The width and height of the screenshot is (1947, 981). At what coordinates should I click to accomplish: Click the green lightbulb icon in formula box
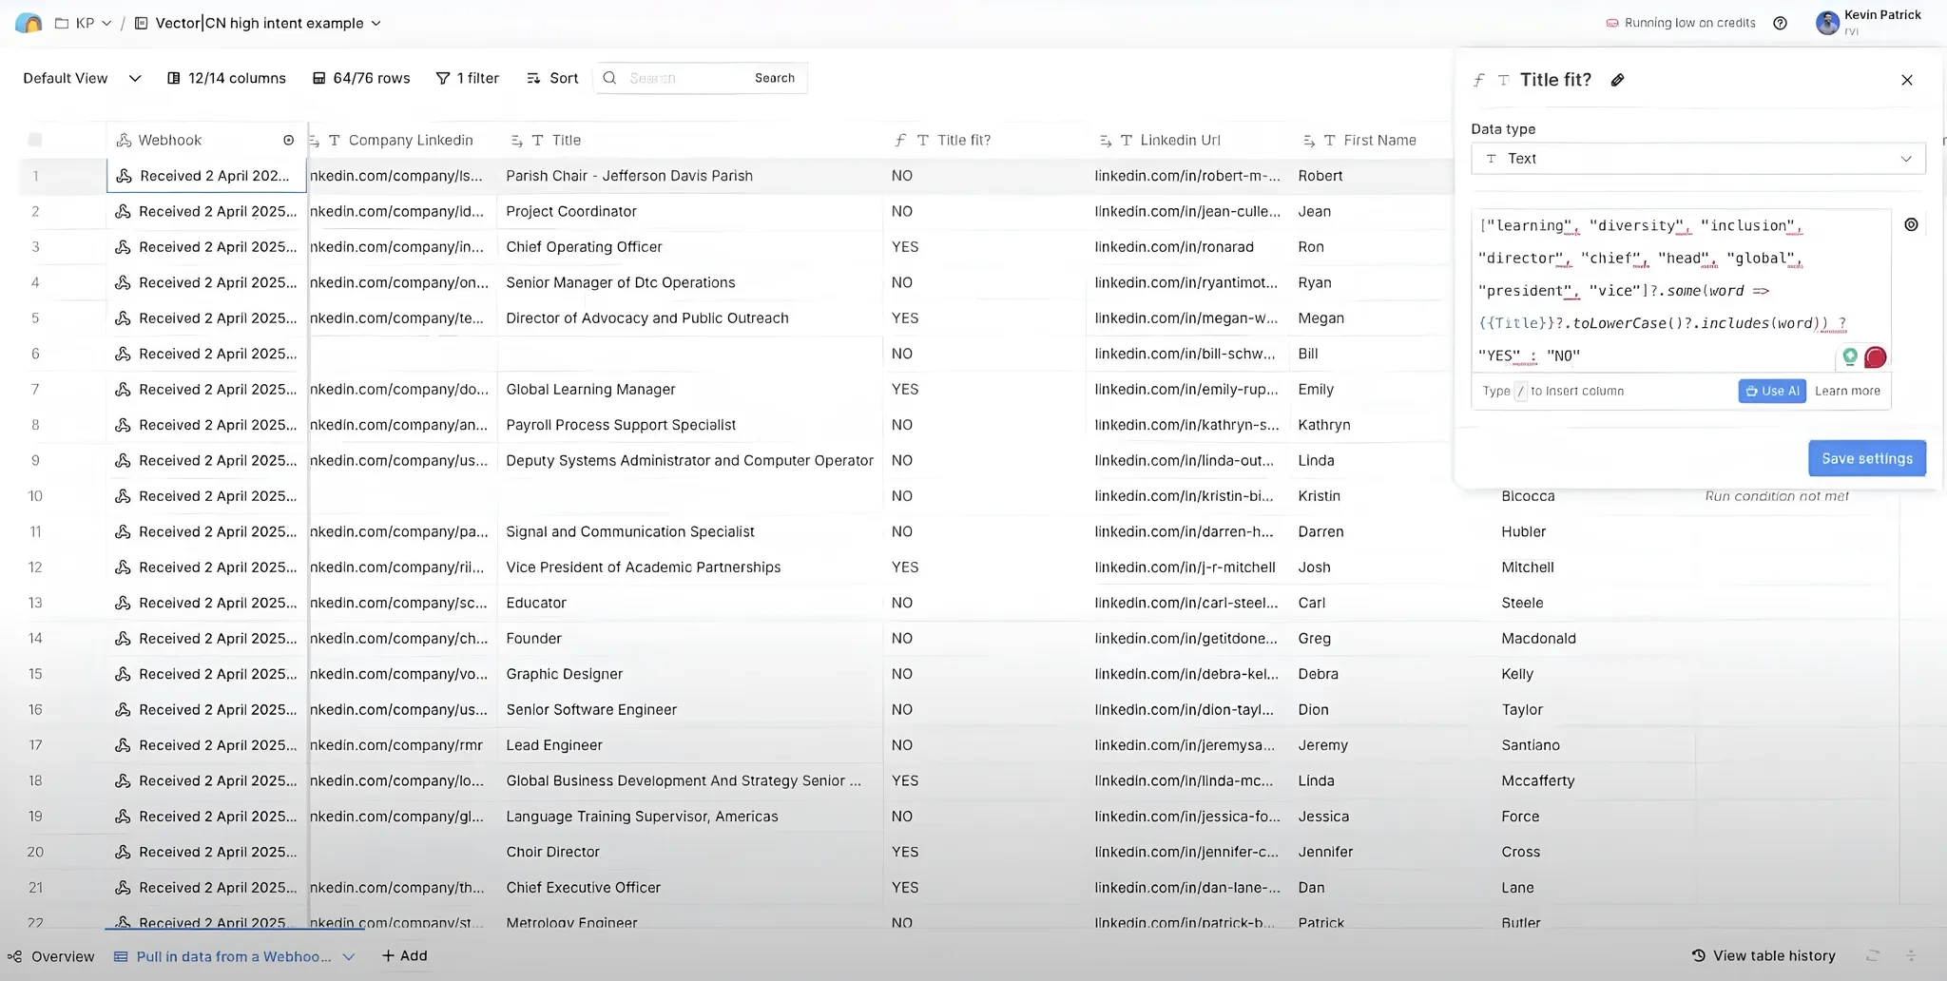coord(1850,356)
